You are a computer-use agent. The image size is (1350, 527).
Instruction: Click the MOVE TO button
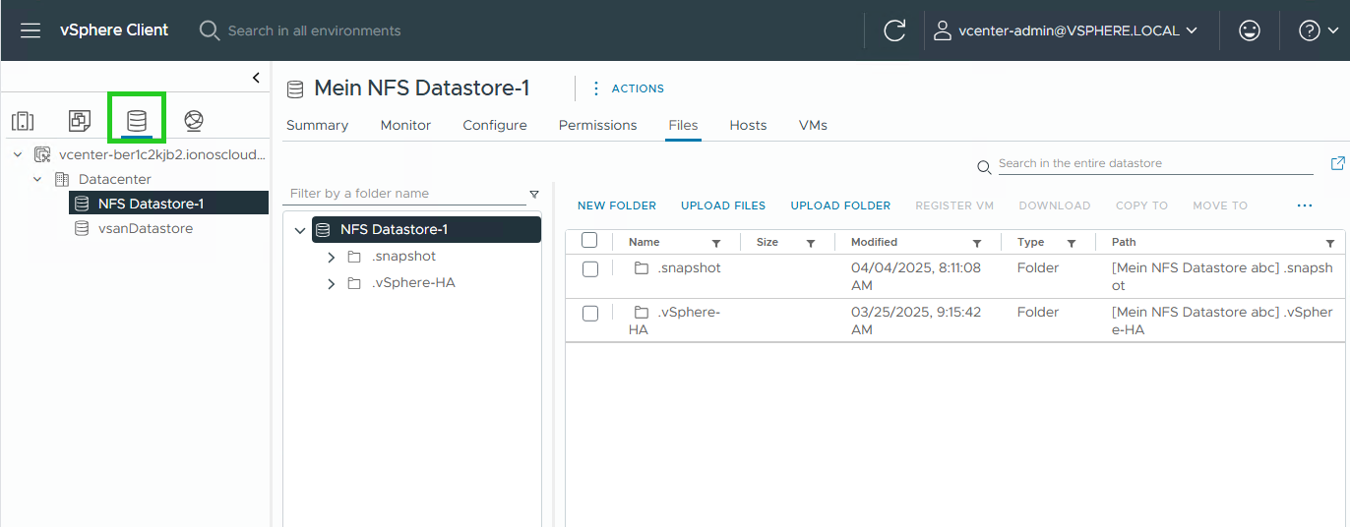(1220, 205)
